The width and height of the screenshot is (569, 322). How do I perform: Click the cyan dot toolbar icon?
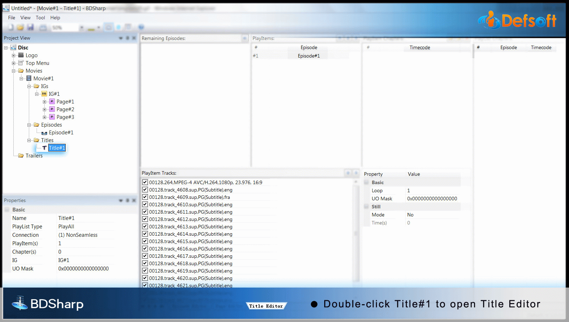pyautogui.click(x=119, y=27)
